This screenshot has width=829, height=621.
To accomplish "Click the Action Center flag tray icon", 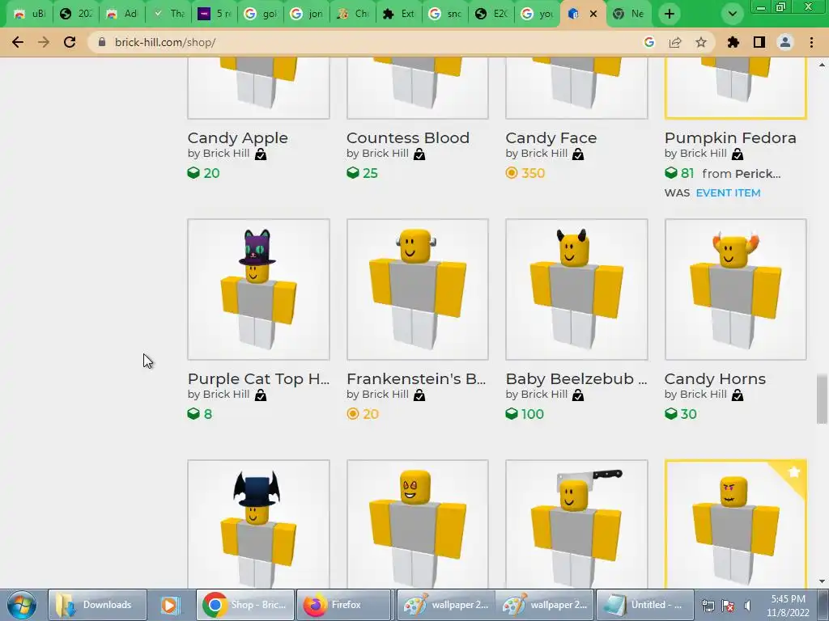I will [728, 605].
